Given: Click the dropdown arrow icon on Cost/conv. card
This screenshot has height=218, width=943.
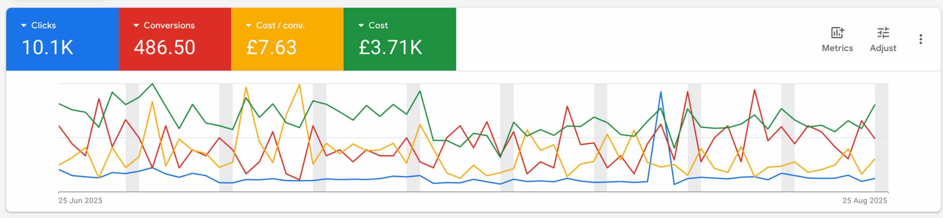Looking at the screenshot, I should (249, 26).
